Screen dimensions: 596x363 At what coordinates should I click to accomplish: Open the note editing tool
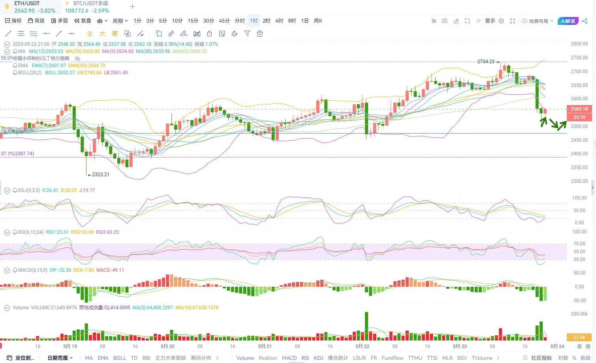tap(222, 34)
